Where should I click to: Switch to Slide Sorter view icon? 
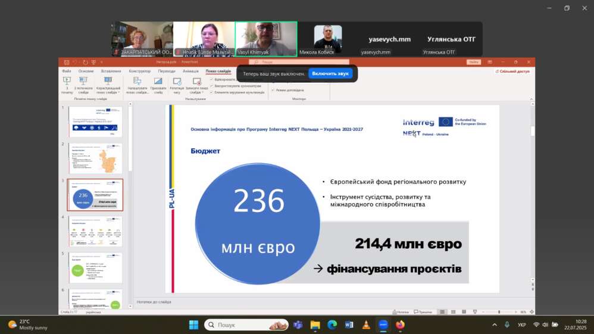point(453,312)
